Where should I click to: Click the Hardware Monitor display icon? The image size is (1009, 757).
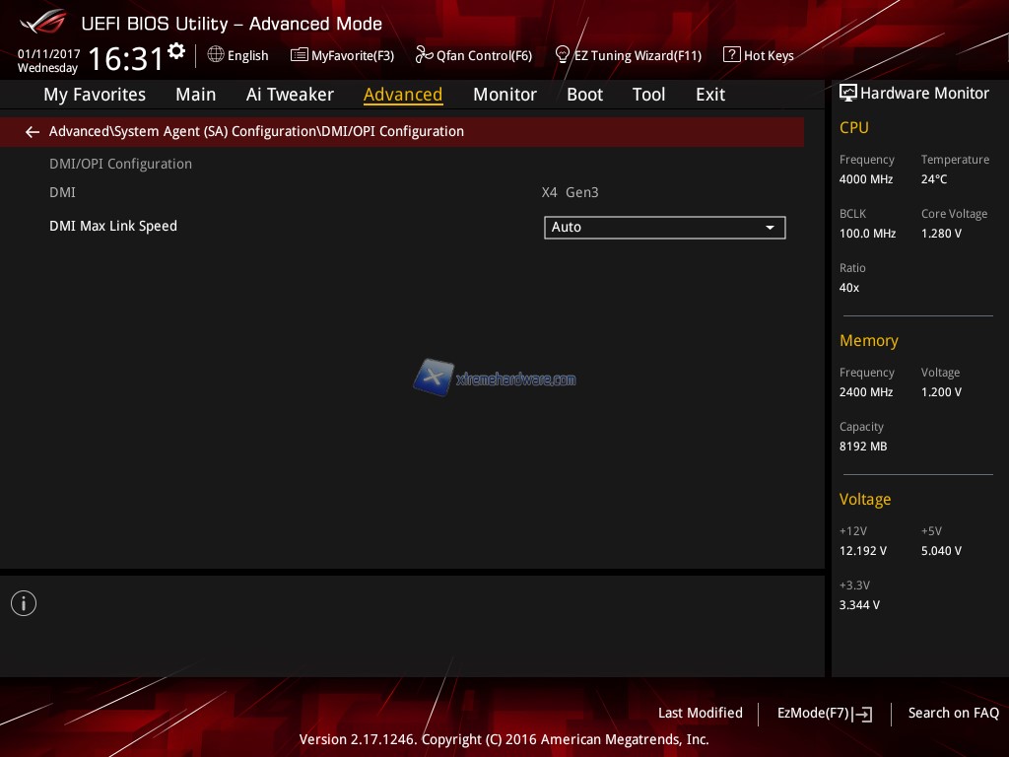847,94
